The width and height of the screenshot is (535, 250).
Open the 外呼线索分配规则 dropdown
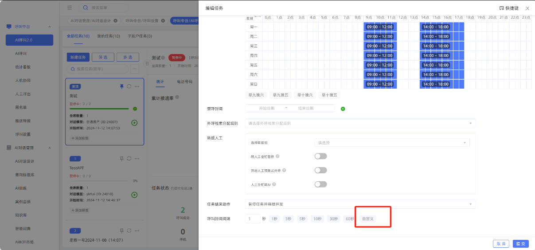[360, 123]
